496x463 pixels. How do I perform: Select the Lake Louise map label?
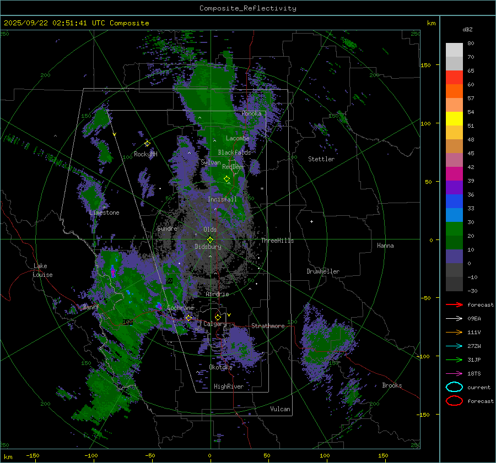tap(43, 270)
